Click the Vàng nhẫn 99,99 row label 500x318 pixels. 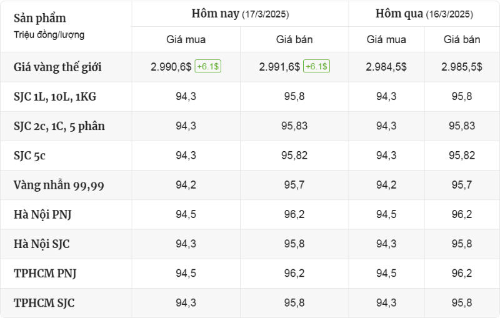[x=59, y=185]
